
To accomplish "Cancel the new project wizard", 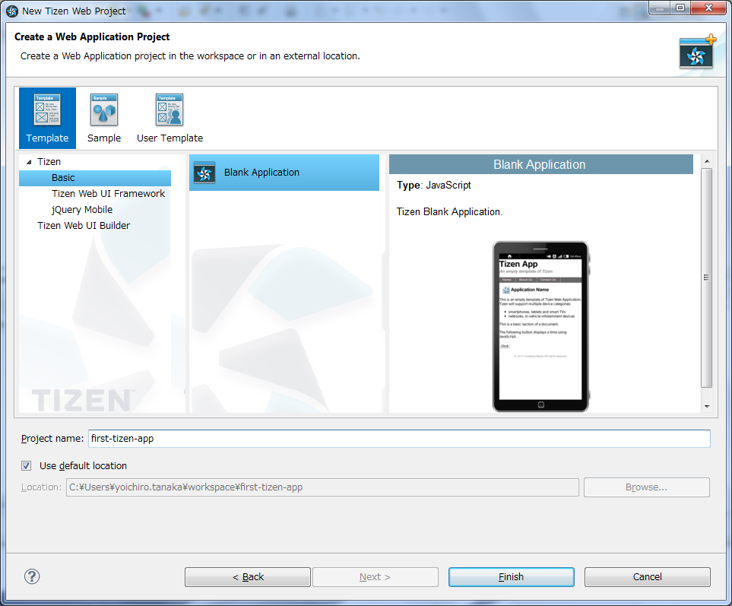I will click(x=648, y=577).
